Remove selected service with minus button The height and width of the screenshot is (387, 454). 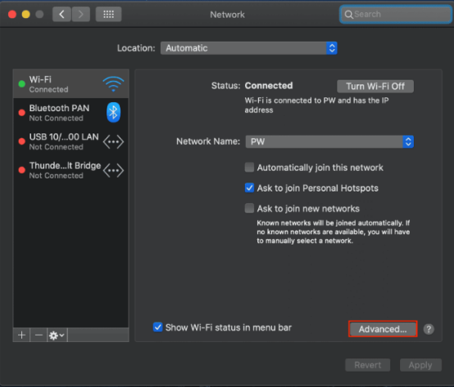coord(39,335)
